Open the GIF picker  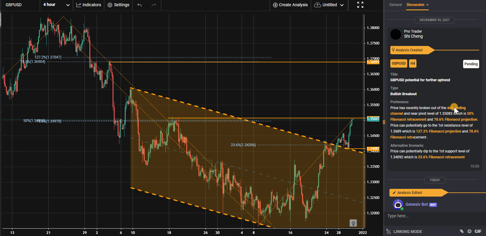coord(478,231)
